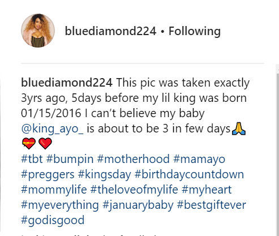Toggle the Following button
The height and width of the screenshot is (236, 279).
pyautogui.click(x=195, y=31)
